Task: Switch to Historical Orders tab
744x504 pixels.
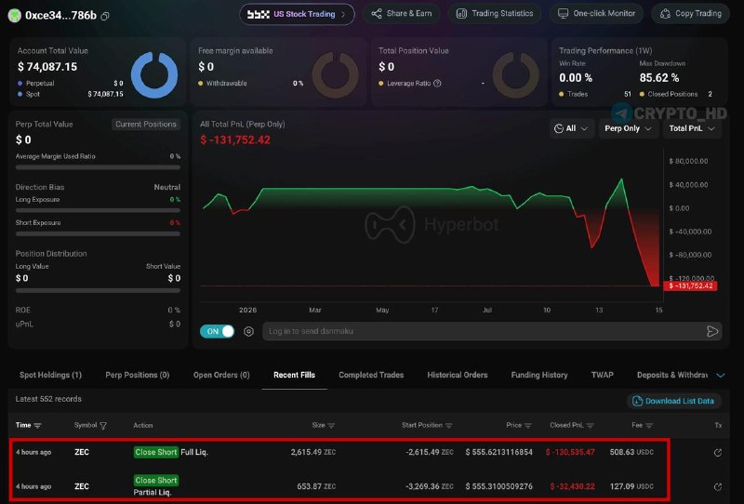Action: 458,375
